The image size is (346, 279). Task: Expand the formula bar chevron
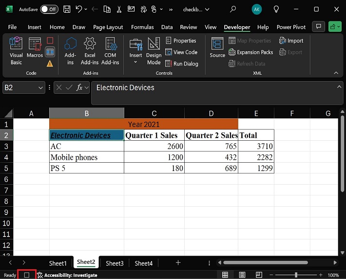pos(339,87)
